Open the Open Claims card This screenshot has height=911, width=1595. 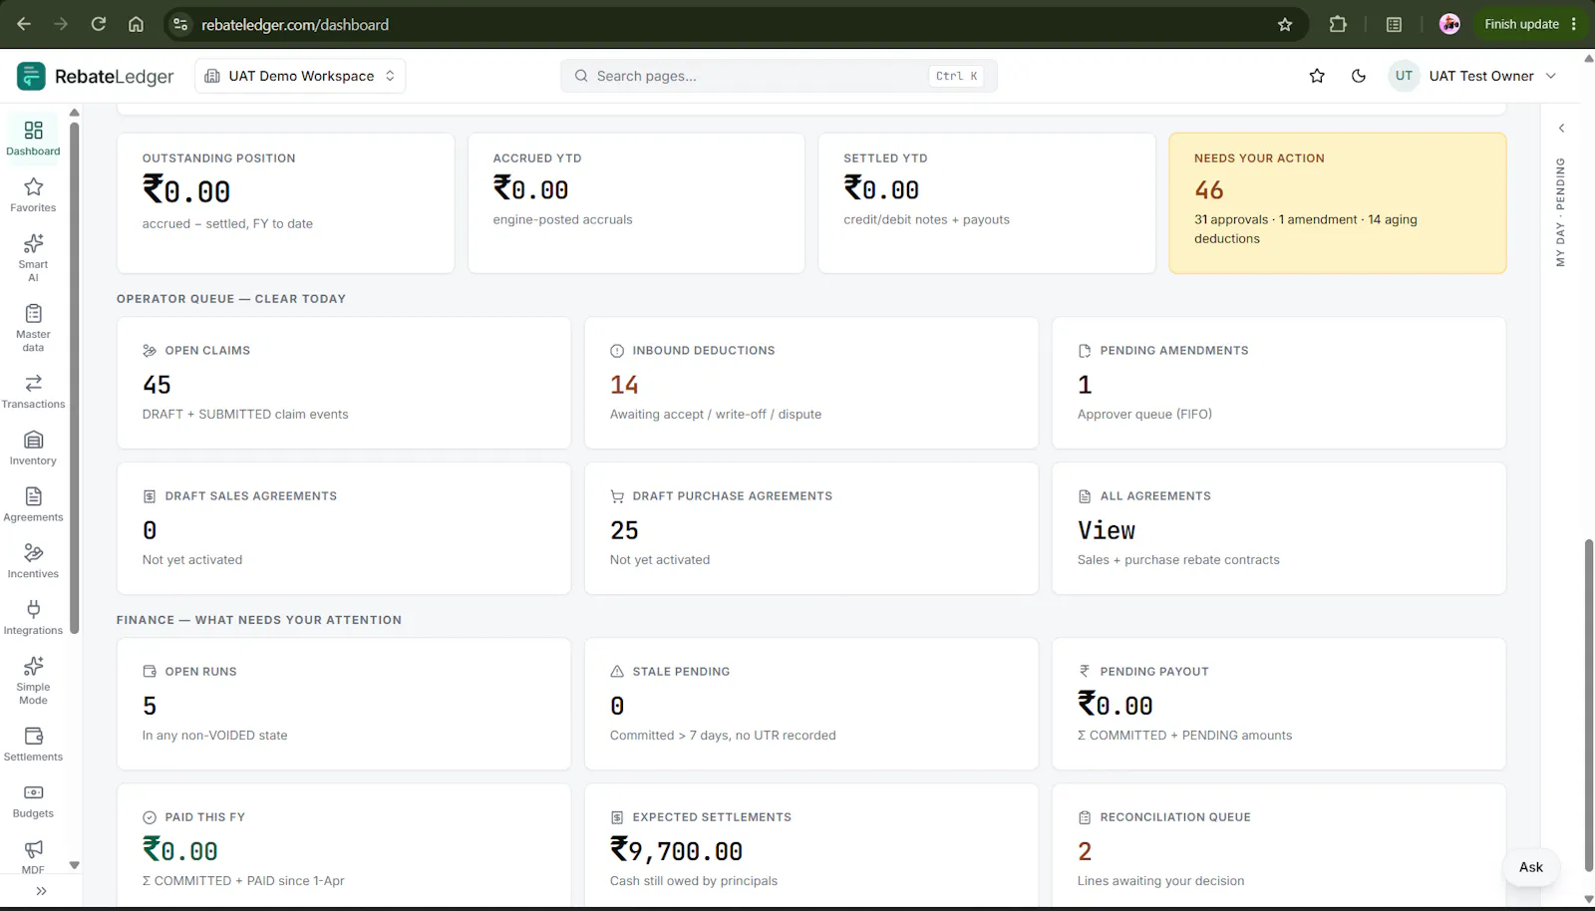344,383
